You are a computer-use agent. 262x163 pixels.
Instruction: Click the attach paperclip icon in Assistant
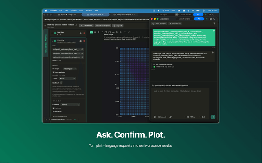pyautogui.click(x=170, y=117)
